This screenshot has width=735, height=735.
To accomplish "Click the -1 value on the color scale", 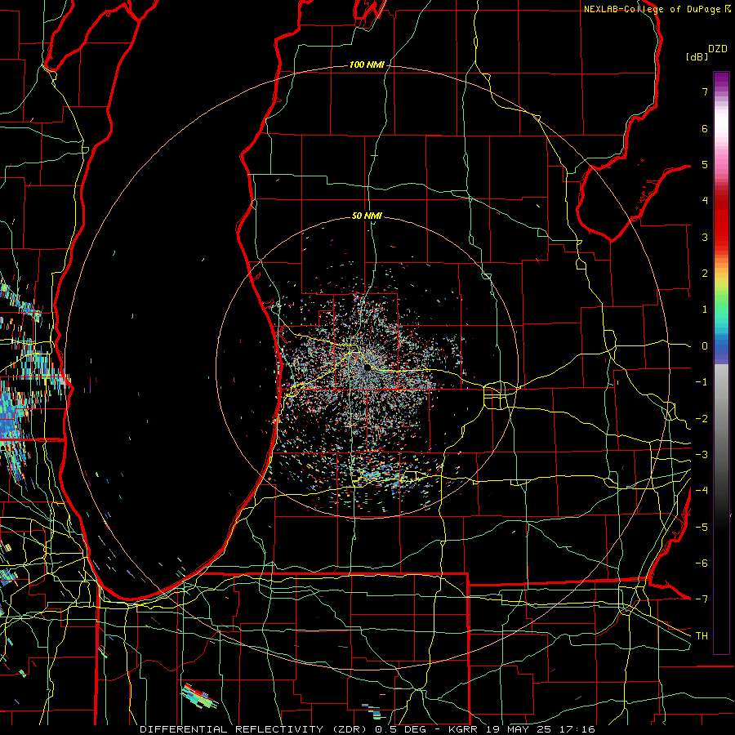I will [x=702, y=382].
